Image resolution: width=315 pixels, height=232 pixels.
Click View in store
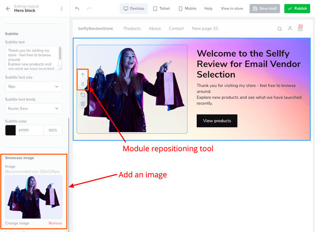[232, 8]
